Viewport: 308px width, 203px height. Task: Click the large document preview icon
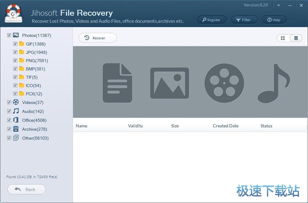117,83
